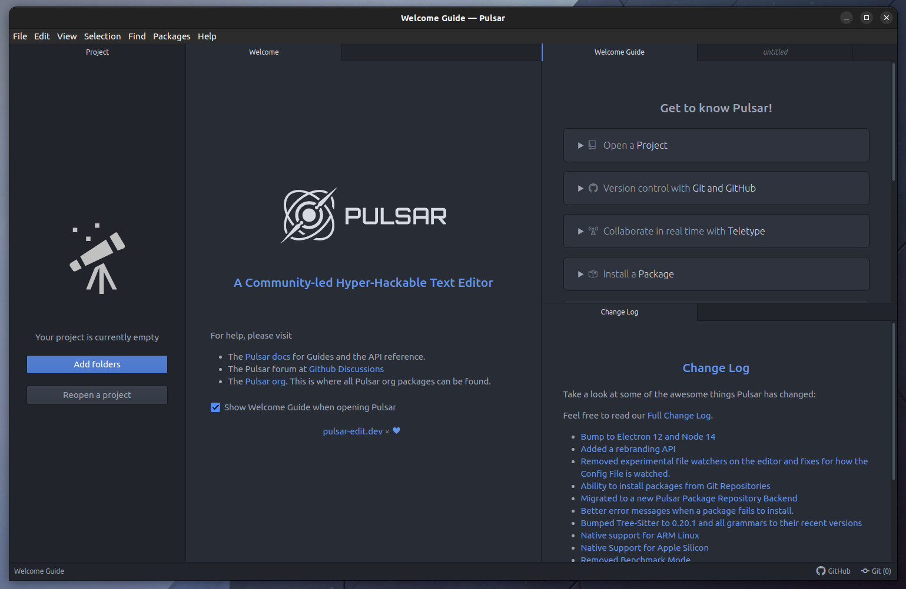Click the book icon beside Open a Project
Image resolution: width=906 pixels, height=589 pixels.
click(592, 145)
